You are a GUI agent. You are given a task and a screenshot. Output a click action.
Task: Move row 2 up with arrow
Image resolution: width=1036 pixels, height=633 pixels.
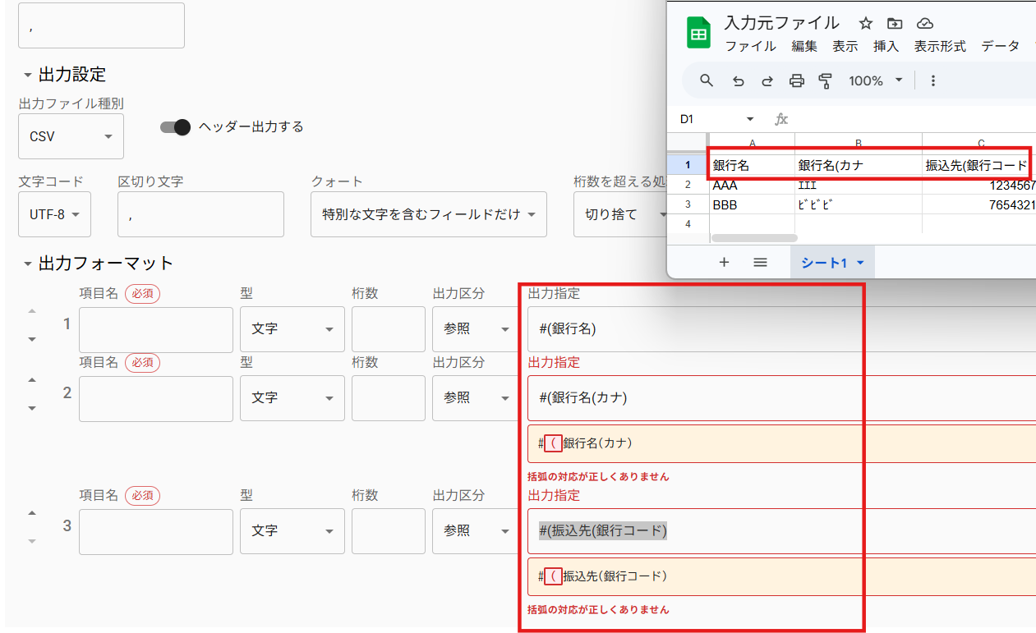tap(32, 380)
